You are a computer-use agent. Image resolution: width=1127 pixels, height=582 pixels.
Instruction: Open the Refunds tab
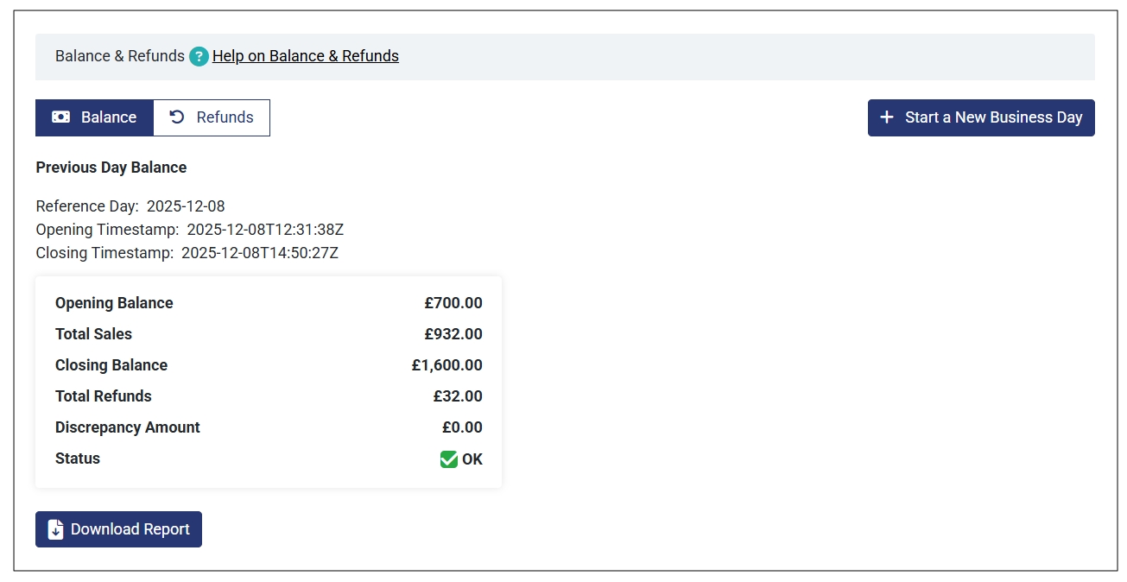[212, 117]
